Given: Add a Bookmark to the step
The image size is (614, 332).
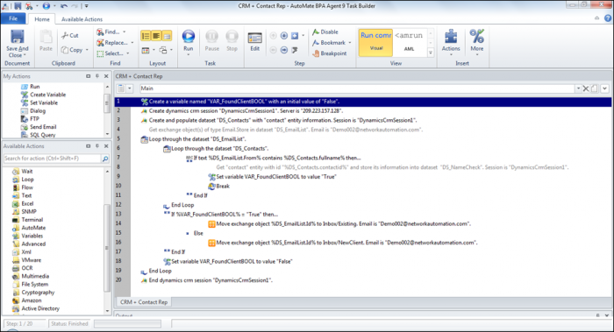Looking at the screenshot, I should [329, 43].
